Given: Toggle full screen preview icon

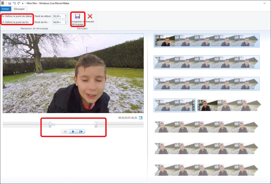Looking at the screenshot, I should 141,118.
